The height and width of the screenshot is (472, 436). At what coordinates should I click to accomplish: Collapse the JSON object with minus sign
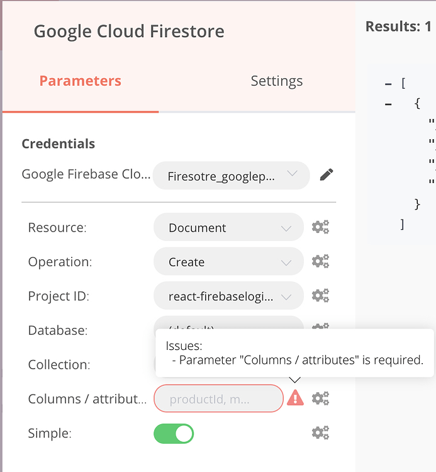(388, 104)
